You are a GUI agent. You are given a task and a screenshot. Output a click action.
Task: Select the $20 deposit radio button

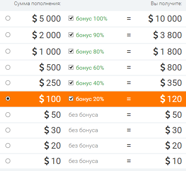[x=8, y=145]
